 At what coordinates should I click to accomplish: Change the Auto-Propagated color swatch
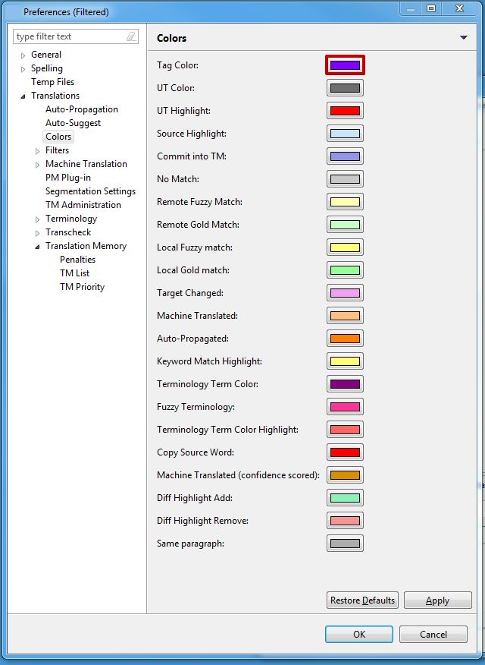[x=345, y=339]
